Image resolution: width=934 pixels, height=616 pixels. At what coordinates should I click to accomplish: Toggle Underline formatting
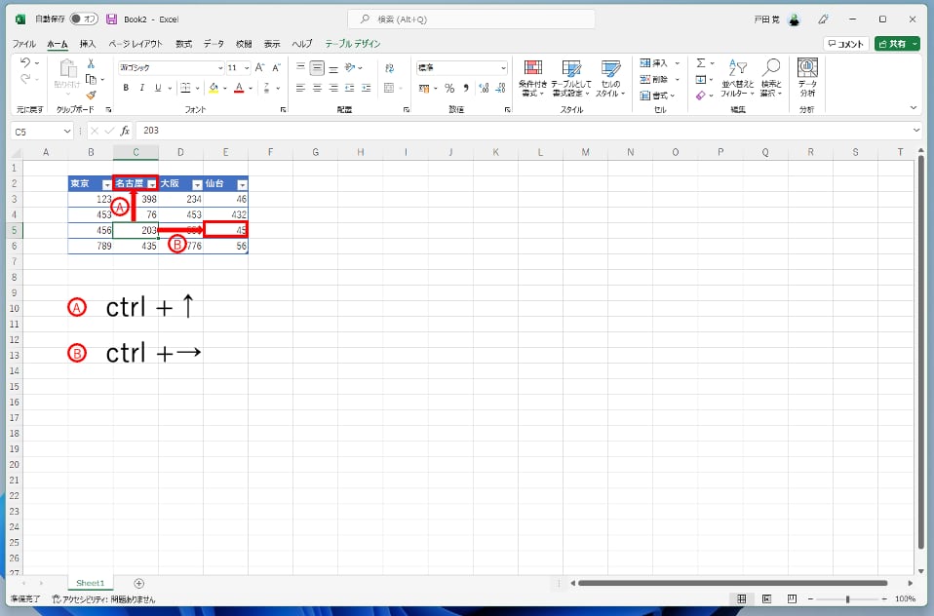(158, 88)
